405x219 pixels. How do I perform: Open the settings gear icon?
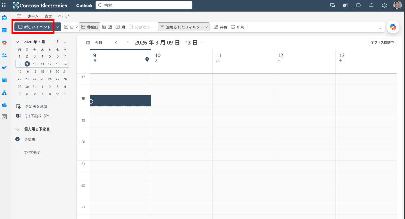point(384,5)
